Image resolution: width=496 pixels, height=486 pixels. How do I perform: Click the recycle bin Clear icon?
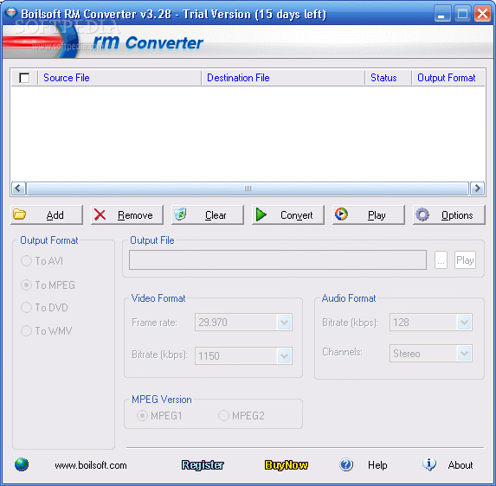coord(180,214)
